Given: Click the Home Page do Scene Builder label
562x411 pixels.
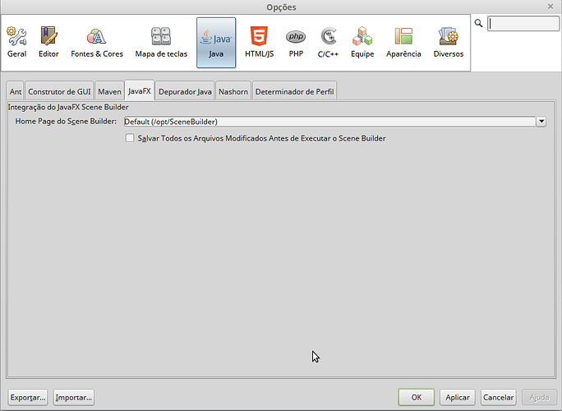Looking at the screenshot, I should pyautogui.click(x=66, y=121).
